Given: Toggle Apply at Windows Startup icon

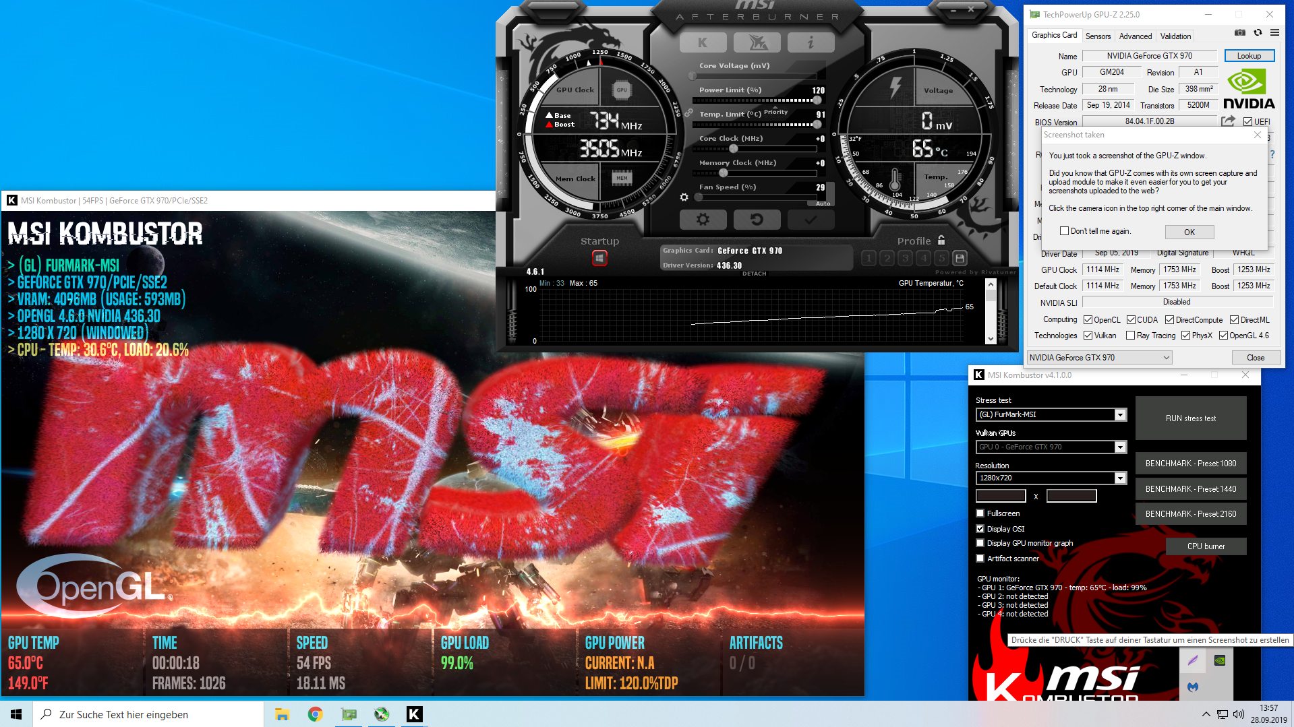Looking at the screenshot, I should (599, 258).
